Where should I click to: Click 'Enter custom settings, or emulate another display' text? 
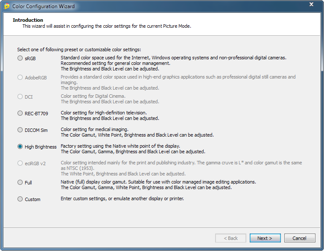(122, 199)
